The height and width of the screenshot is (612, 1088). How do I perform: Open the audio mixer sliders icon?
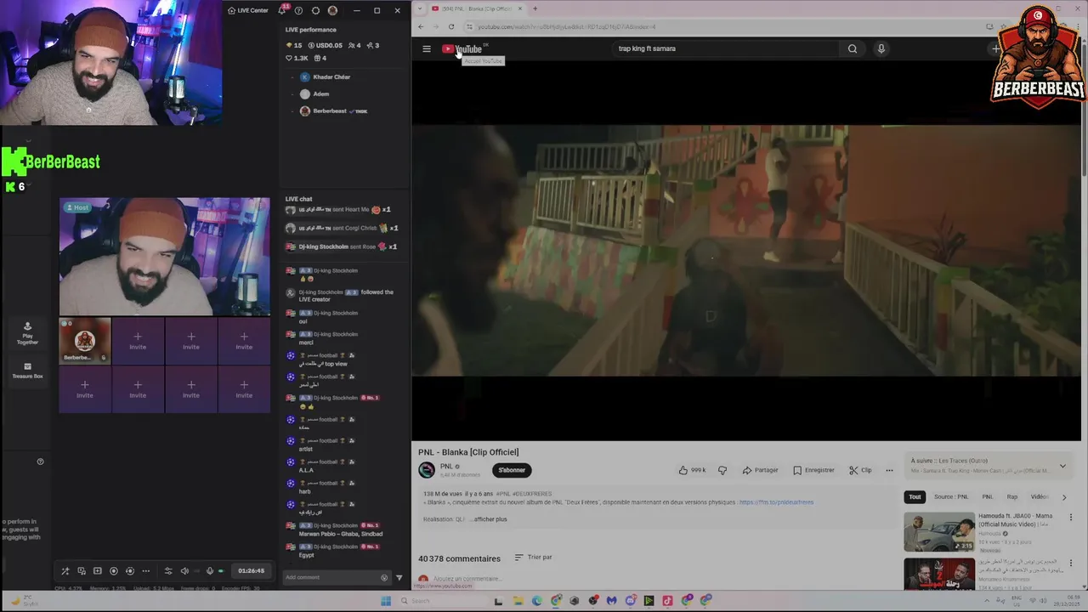click(x=167, y=571)
